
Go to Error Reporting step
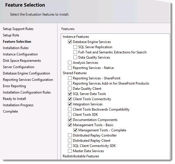coord(14,86)
